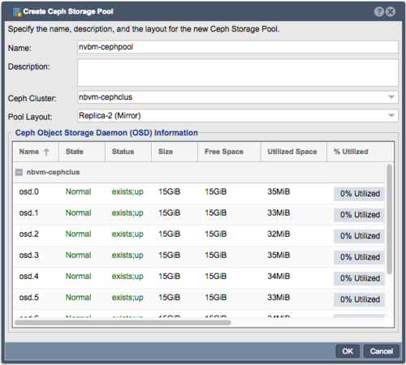The image size is (406, 365).
Task: Select the osd.4 row name
Action: (28, 277)
